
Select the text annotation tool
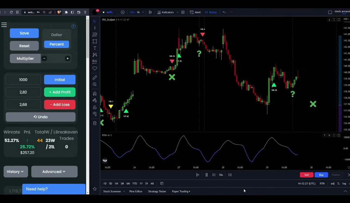(95, 48)
